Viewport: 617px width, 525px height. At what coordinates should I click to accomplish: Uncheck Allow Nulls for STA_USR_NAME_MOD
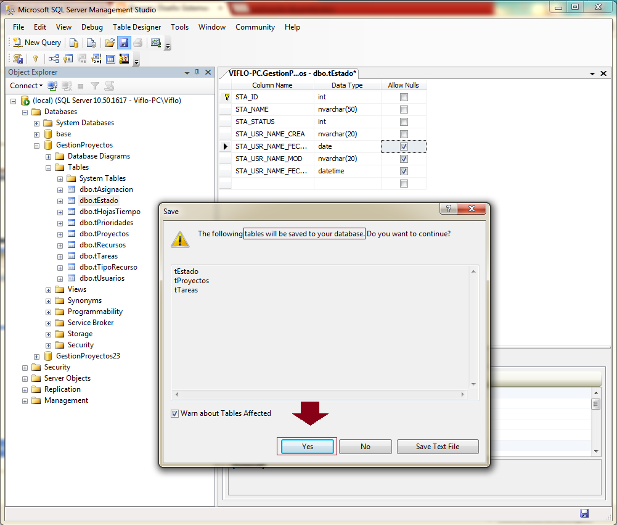(404, 159)
